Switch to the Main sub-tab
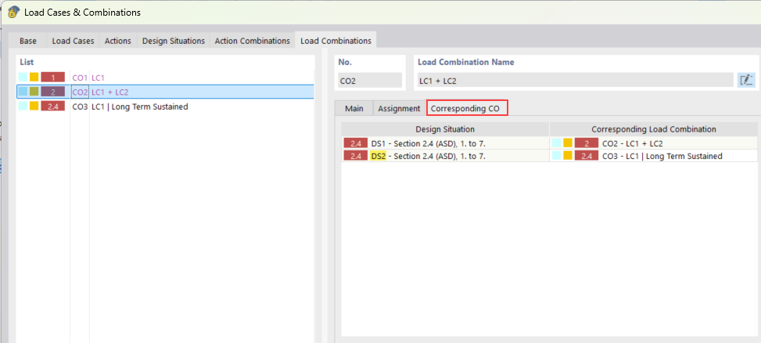The height and width of the screenshot is (343, 761). (x=354, y=108)
